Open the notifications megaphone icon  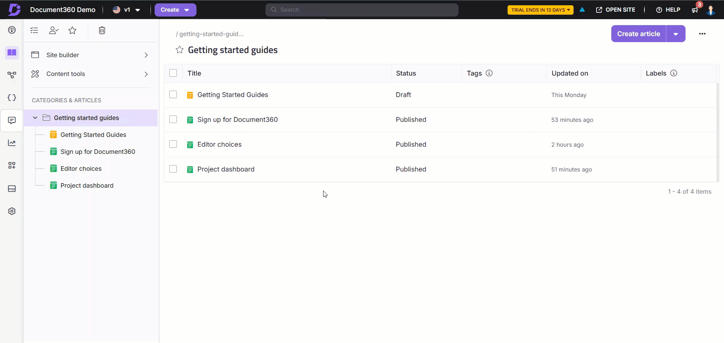click(695, 10)
